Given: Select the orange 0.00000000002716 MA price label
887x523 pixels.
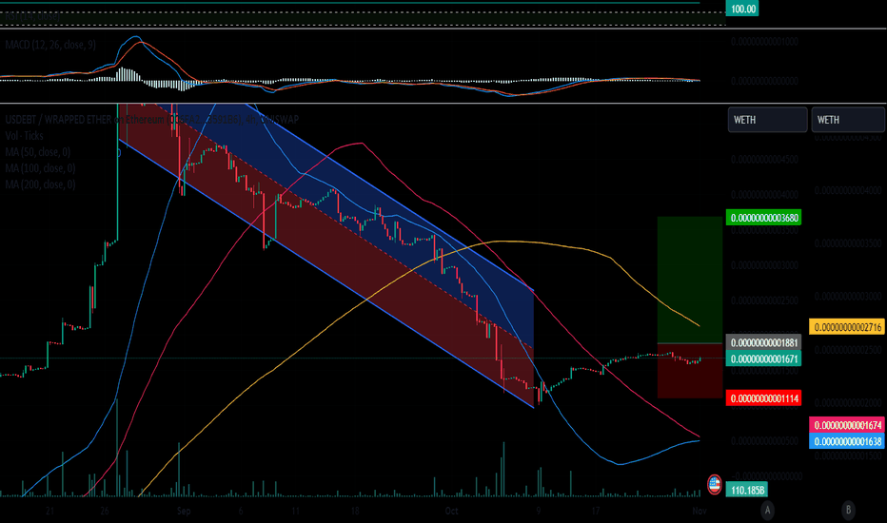Looking at the screenshot, I should point(847,327).
